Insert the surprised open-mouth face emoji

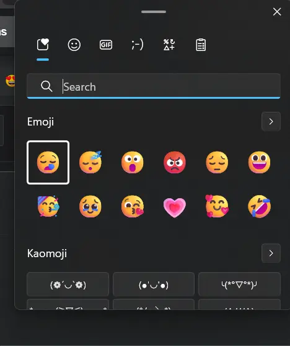pos(133,162)
